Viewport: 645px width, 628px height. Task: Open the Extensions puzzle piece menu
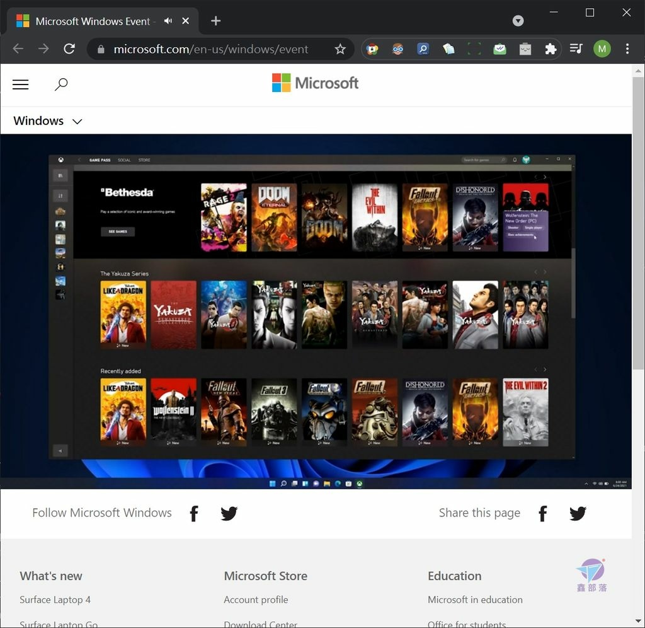[551, 49]
